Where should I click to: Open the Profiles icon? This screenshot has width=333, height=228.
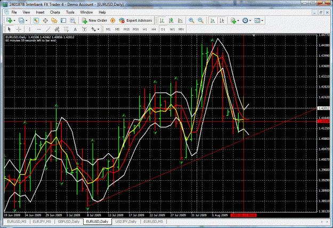21,21
